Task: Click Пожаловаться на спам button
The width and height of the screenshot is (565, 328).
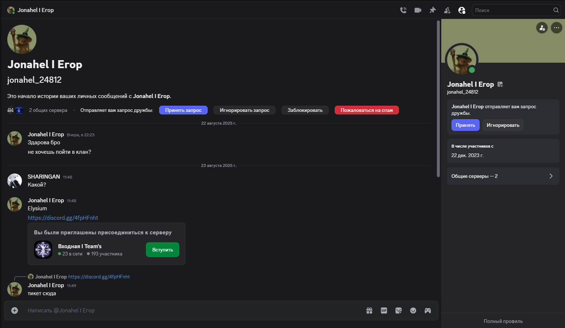Action: [x=367, y=110]
